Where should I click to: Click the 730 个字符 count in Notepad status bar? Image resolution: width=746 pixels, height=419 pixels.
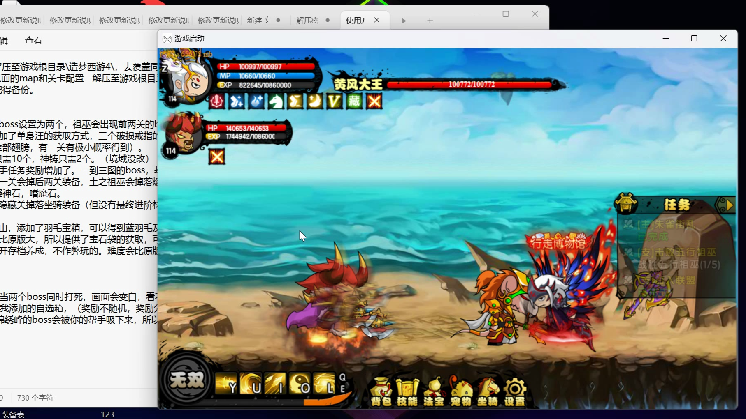(x=35, y=398)
